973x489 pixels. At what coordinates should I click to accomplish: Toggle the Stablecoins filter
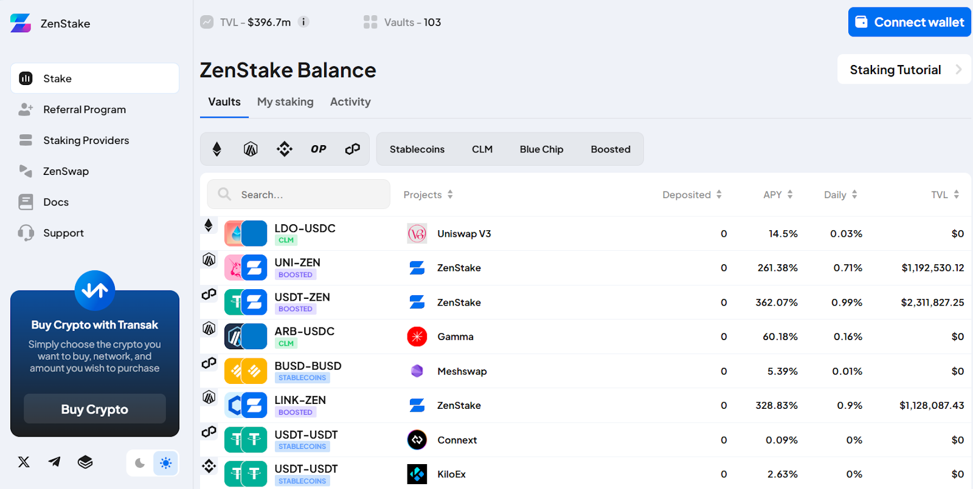pos(417,149)
